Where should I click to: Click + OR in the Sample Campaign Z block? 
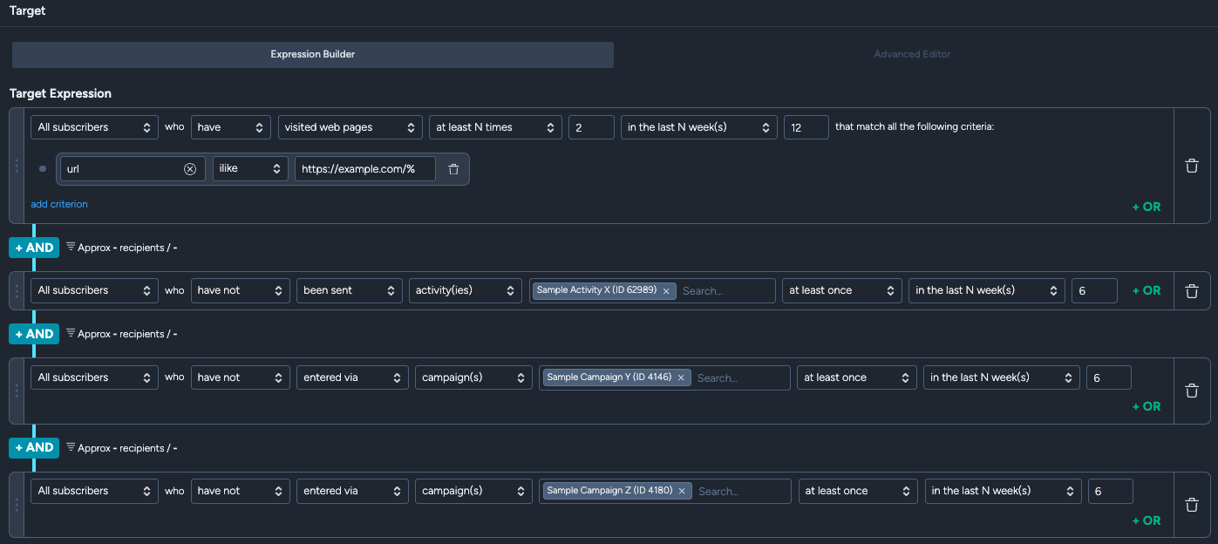(x=1147, y=520)
